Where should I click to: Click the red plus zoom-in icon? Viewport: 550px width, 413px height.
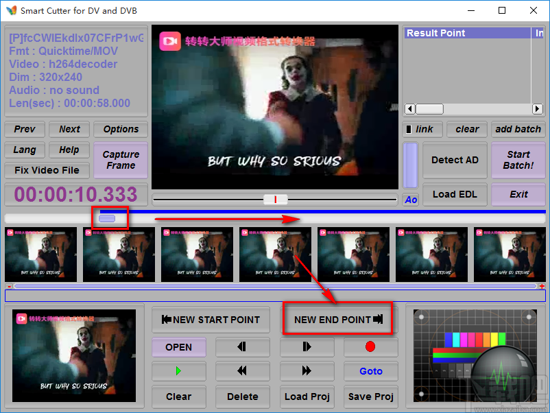tap(542, 286)
